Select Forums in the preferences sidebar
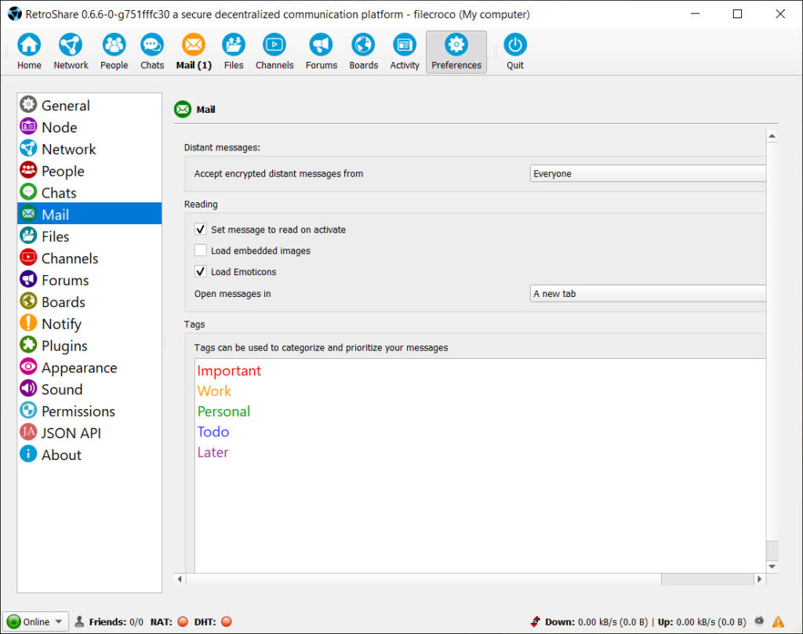Image resolution: width=803 pixels, height=634 pixels. pyautogui.click(x=89, y=280)
